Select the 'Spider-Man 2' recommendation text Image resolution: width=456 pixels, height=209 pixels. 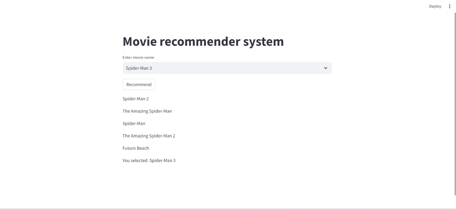pyautogui.click(x=135, y=99)
